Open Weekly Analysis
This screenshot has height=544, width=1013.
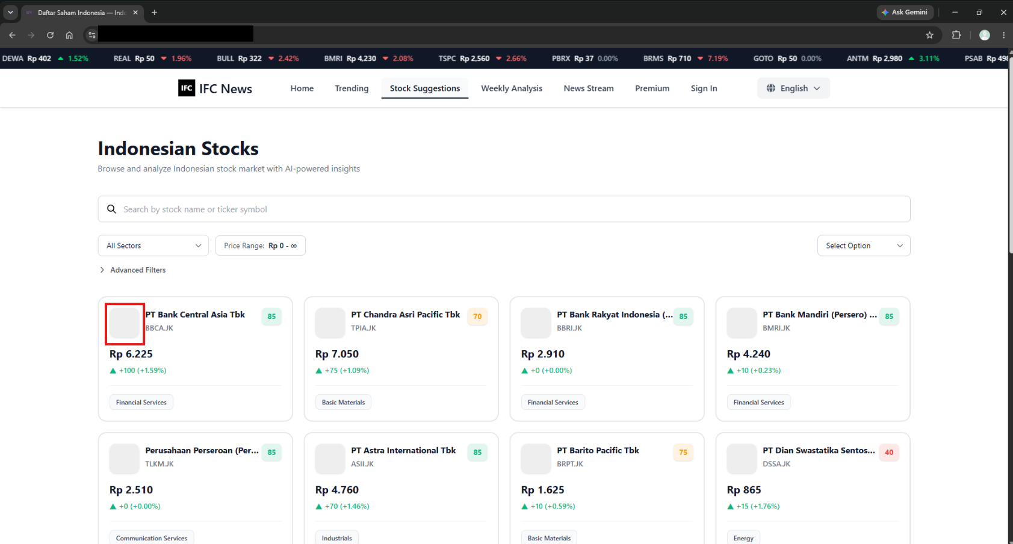tap(512, 88)
